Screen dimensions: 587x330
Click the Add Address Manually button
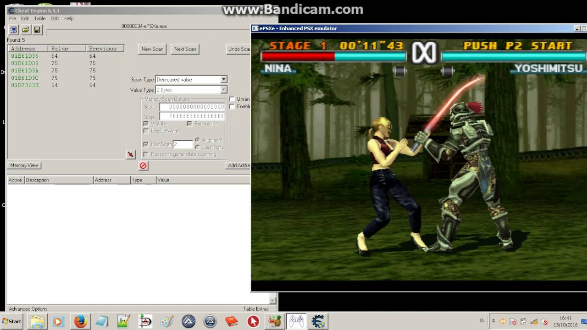(x=238, y=165)
